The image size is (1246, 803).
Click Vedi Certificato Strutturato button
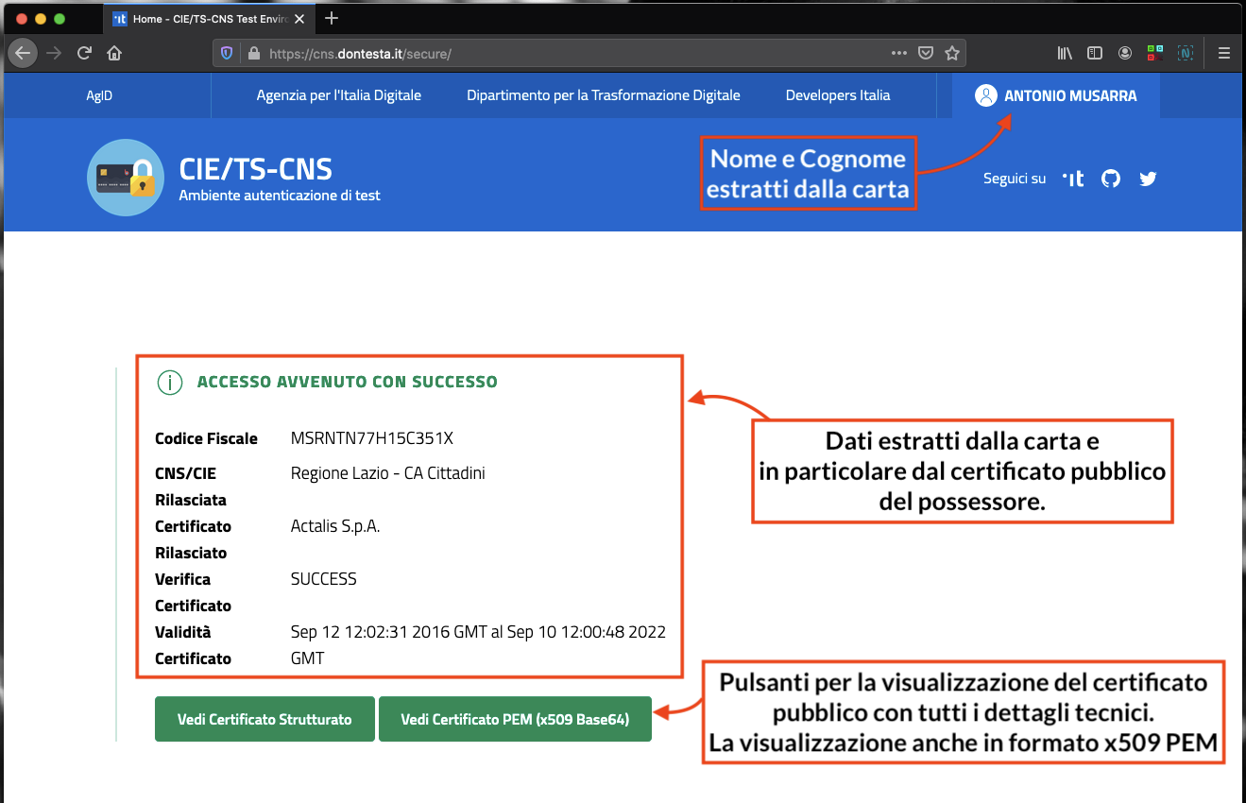(265, 719)
